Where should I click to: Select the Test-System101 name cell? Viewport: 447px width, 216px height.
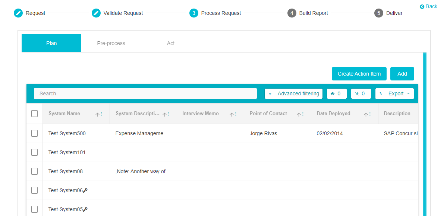(x=67, y=152)
